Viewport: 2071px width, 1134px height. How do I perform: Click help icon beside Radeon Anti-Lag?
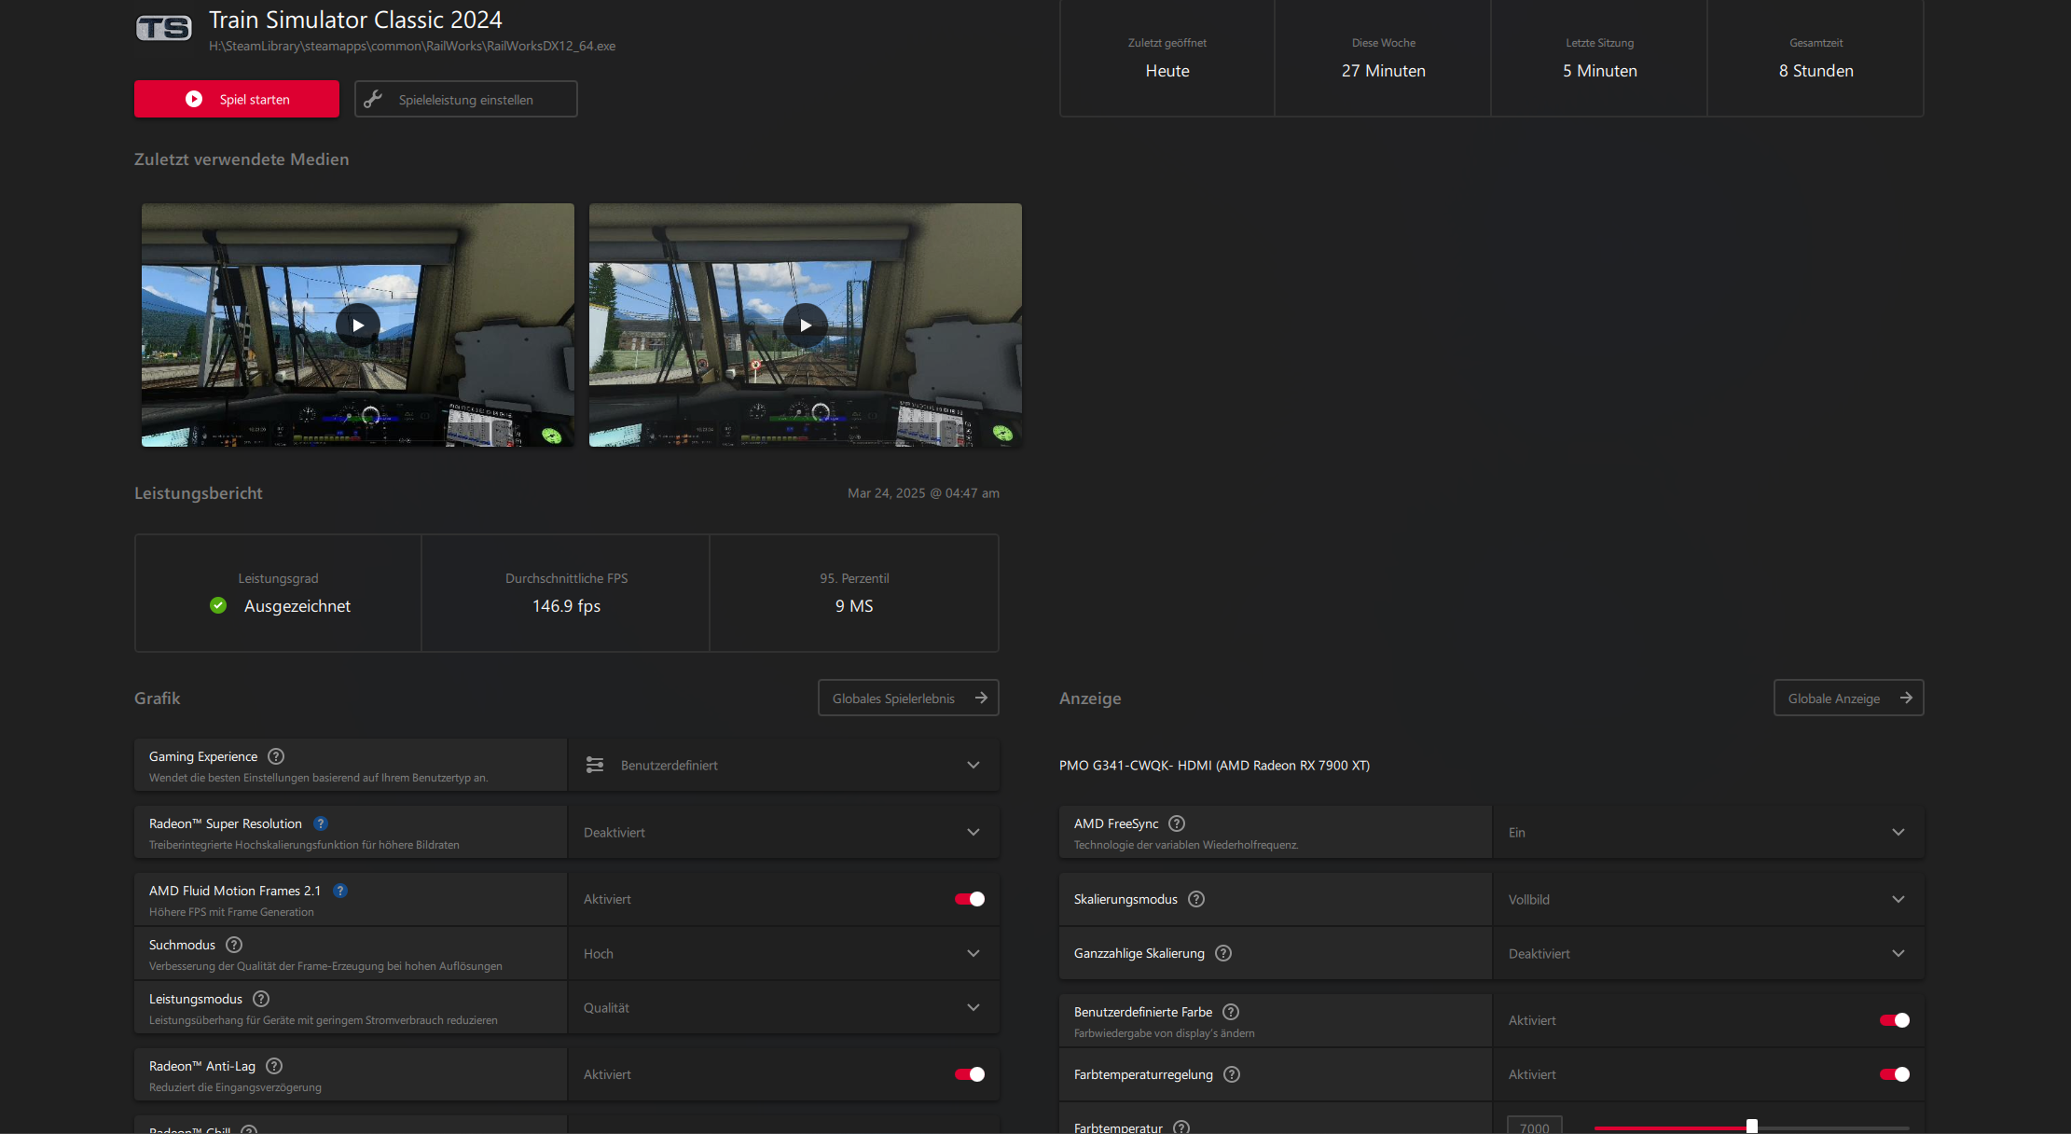click(x=274, y=1066)
